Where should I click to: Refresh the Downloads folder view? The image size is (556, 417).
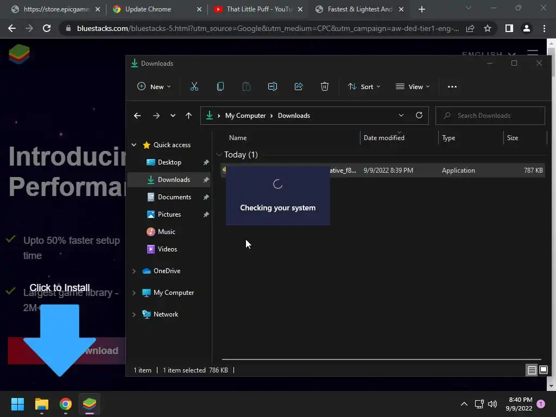click(x=419, y=115)
